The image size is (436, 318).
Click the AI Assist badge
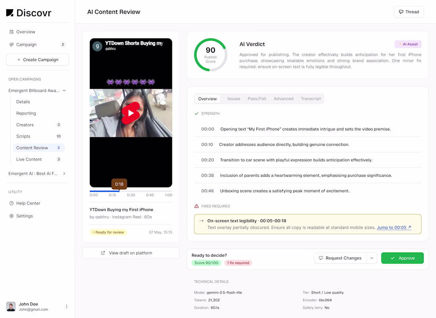pos(408,44)
